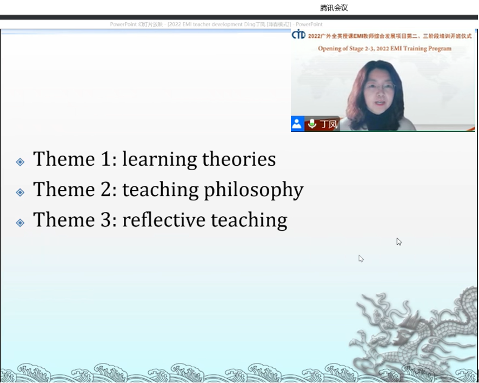Select the Theme 1: learning theories line
This screenshot has height=383, width=479.
(x=154, y=159)
